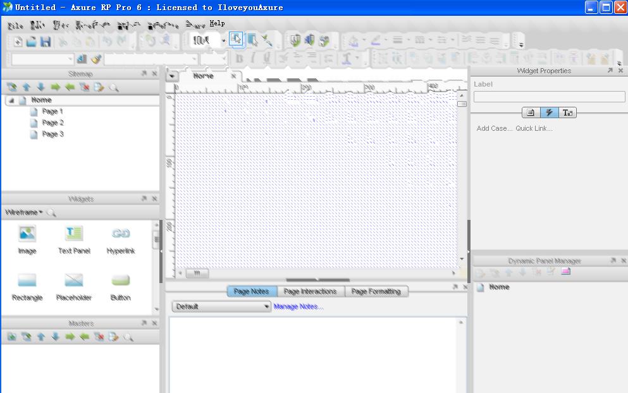Click the Masters panel search magnifier

pyautogui.click(x=128, y=337)
